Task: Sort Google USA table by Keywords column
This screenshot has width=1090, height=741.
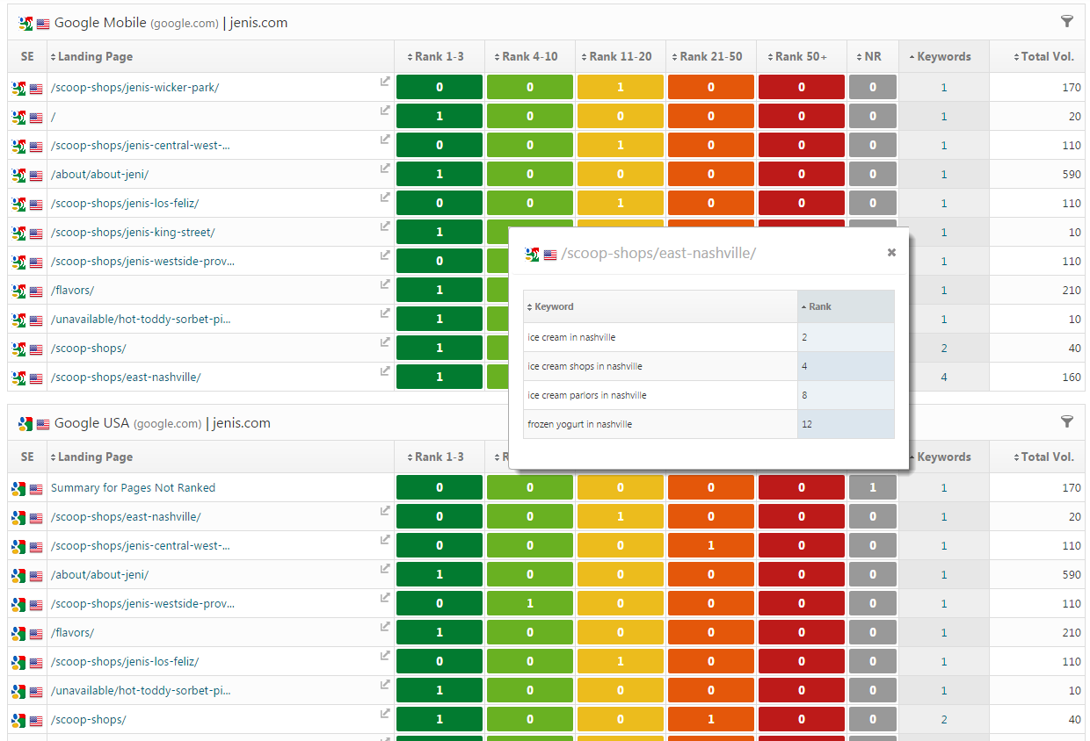Action: [943, 457]
